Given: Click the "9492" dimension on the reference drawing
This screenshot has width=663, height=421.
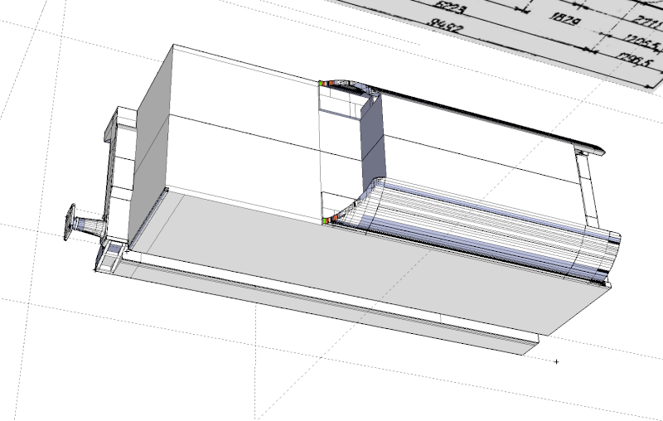Looking at the screenshot, I should tap(446, 27).
